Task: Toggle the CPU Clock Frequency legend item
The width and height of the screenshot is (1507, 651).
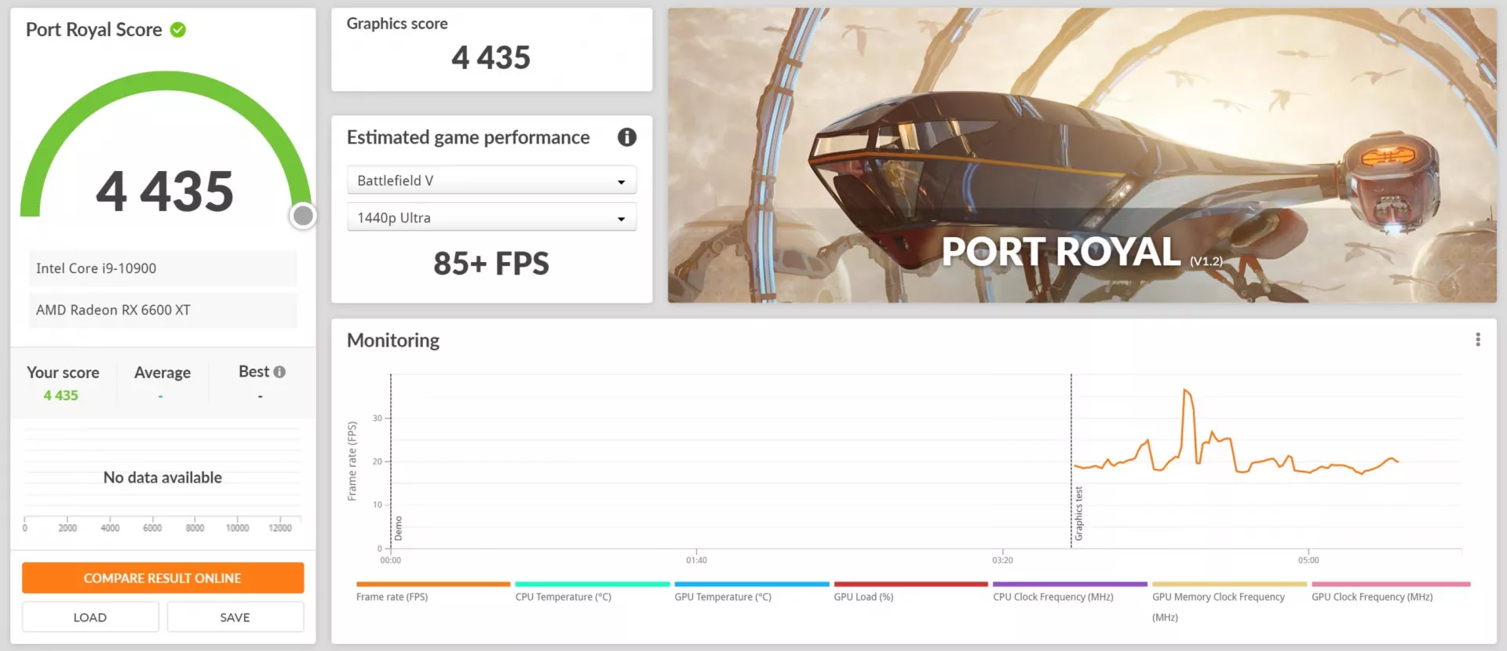Action: [x=1070, y=591]
